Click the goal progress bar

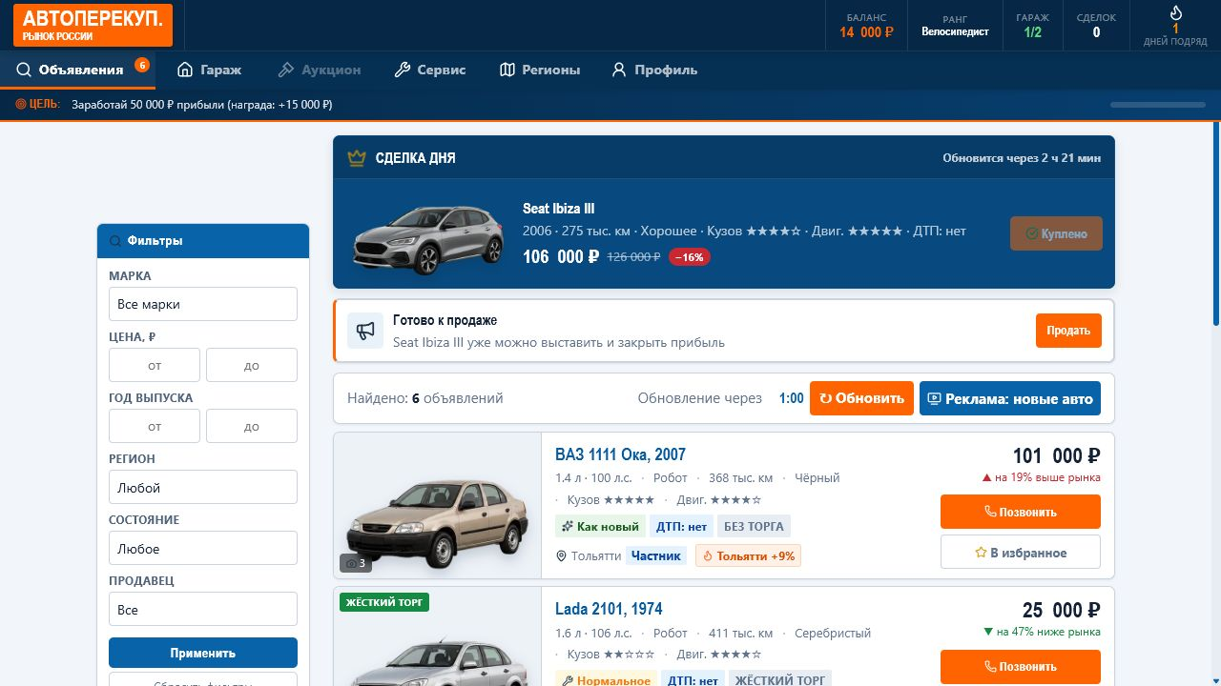pos(1158,105)
